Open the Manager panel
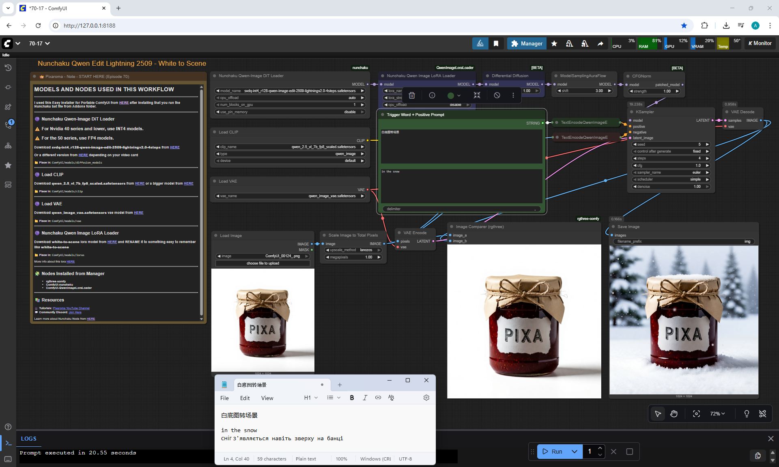The image size is (779, 467). pyautogui.click(x=527, y=43)
